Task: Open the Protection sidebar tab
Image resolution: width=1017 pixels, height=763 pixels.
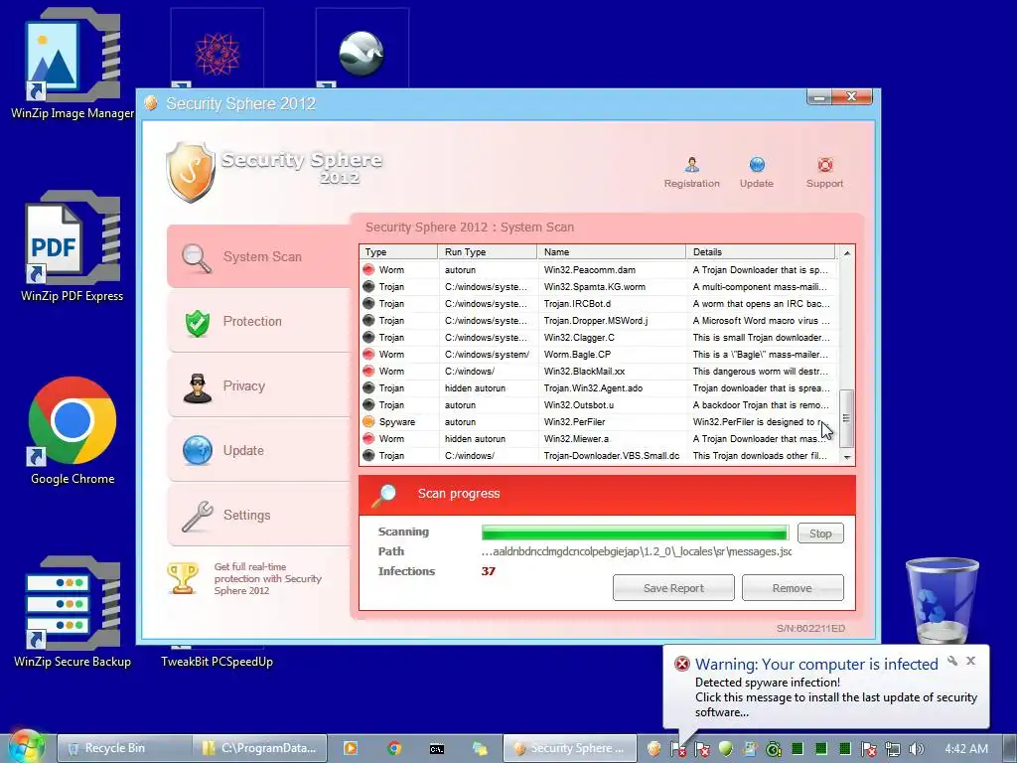Action: coord(258,322)
